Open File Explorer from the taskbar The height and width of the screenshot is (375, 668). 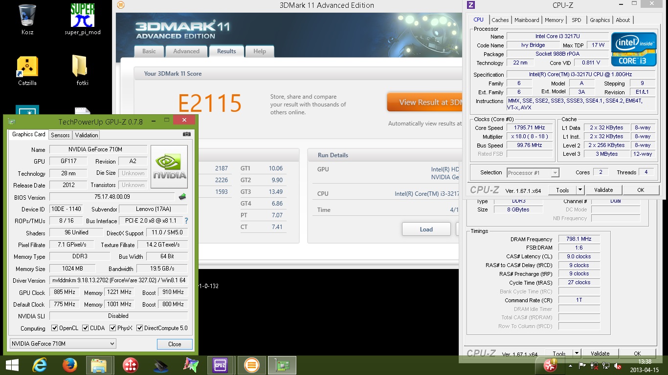99,365
